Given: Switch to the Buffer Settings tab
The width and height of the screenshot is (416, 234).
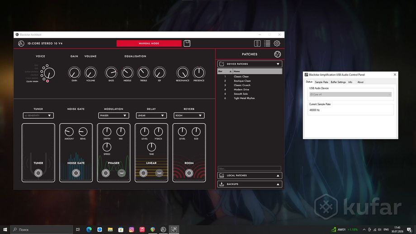Looking at the screenshot, I should click(338, 82).
